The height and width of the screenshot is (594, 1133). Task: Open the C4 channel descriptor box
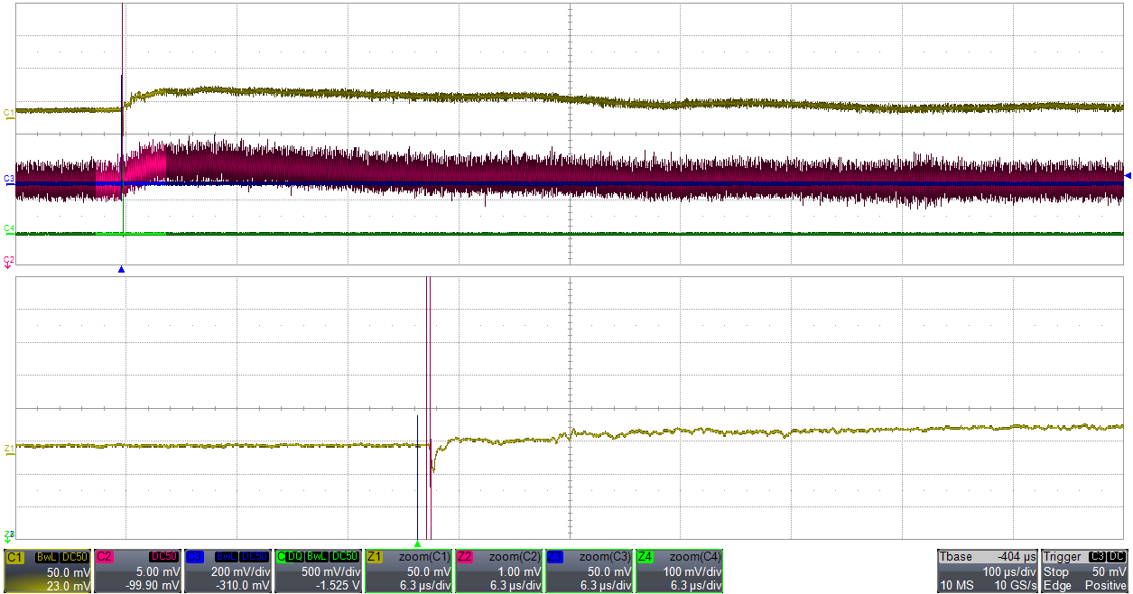(318, 571)
